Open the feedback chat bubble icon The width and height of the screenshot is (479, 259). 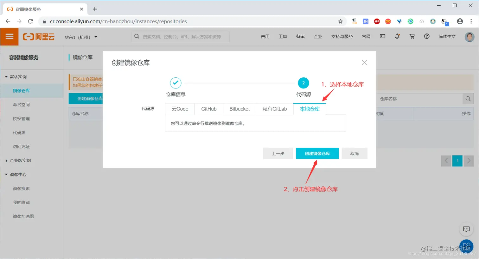point(466,229)
